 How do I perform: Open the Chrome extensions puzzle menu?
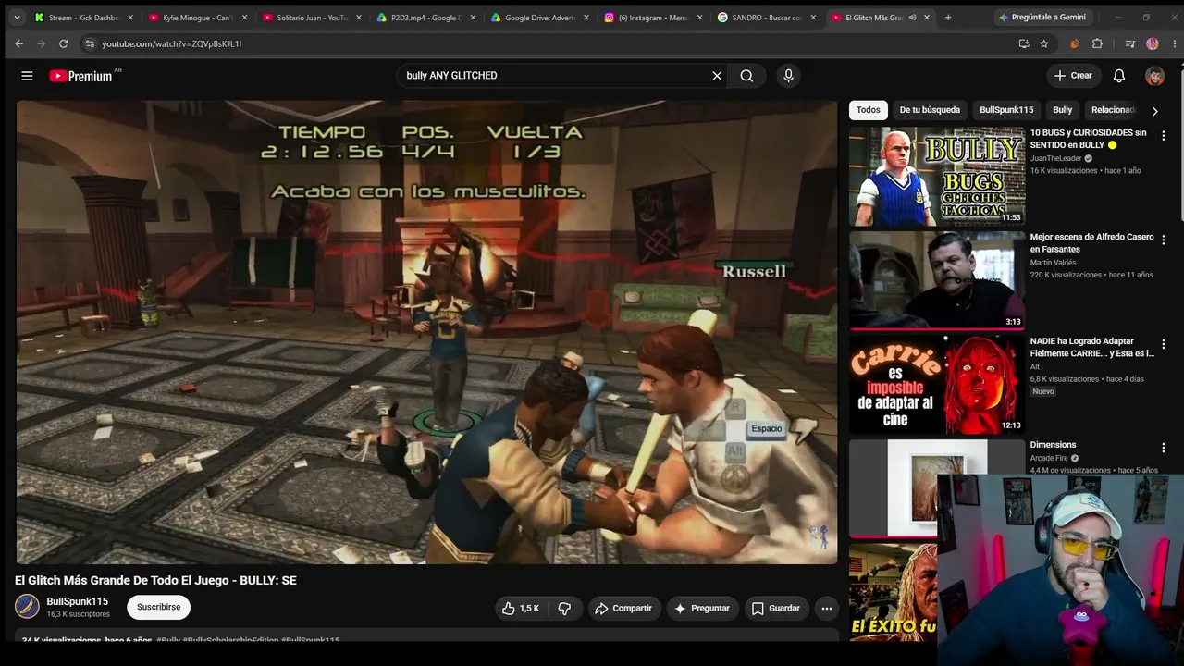tap(1098, 43)
